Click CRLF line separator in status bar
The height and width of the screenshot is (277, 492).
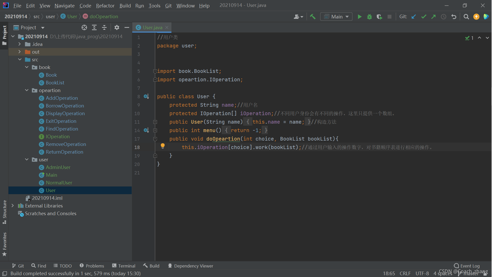coord(405,273)
